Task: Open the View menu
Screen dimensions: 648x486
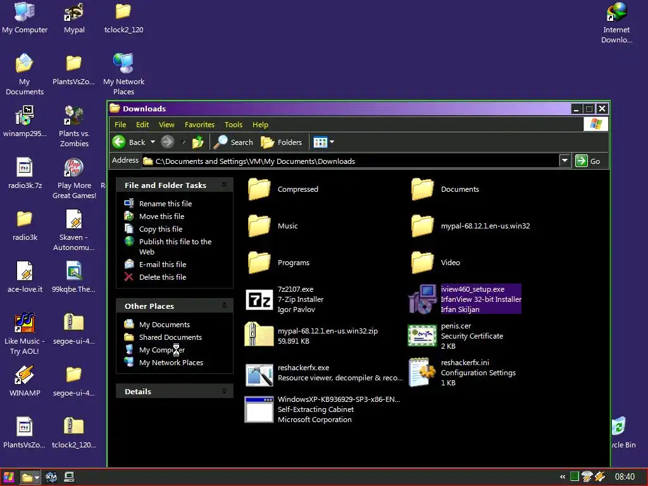Action: tap(166, 125)
